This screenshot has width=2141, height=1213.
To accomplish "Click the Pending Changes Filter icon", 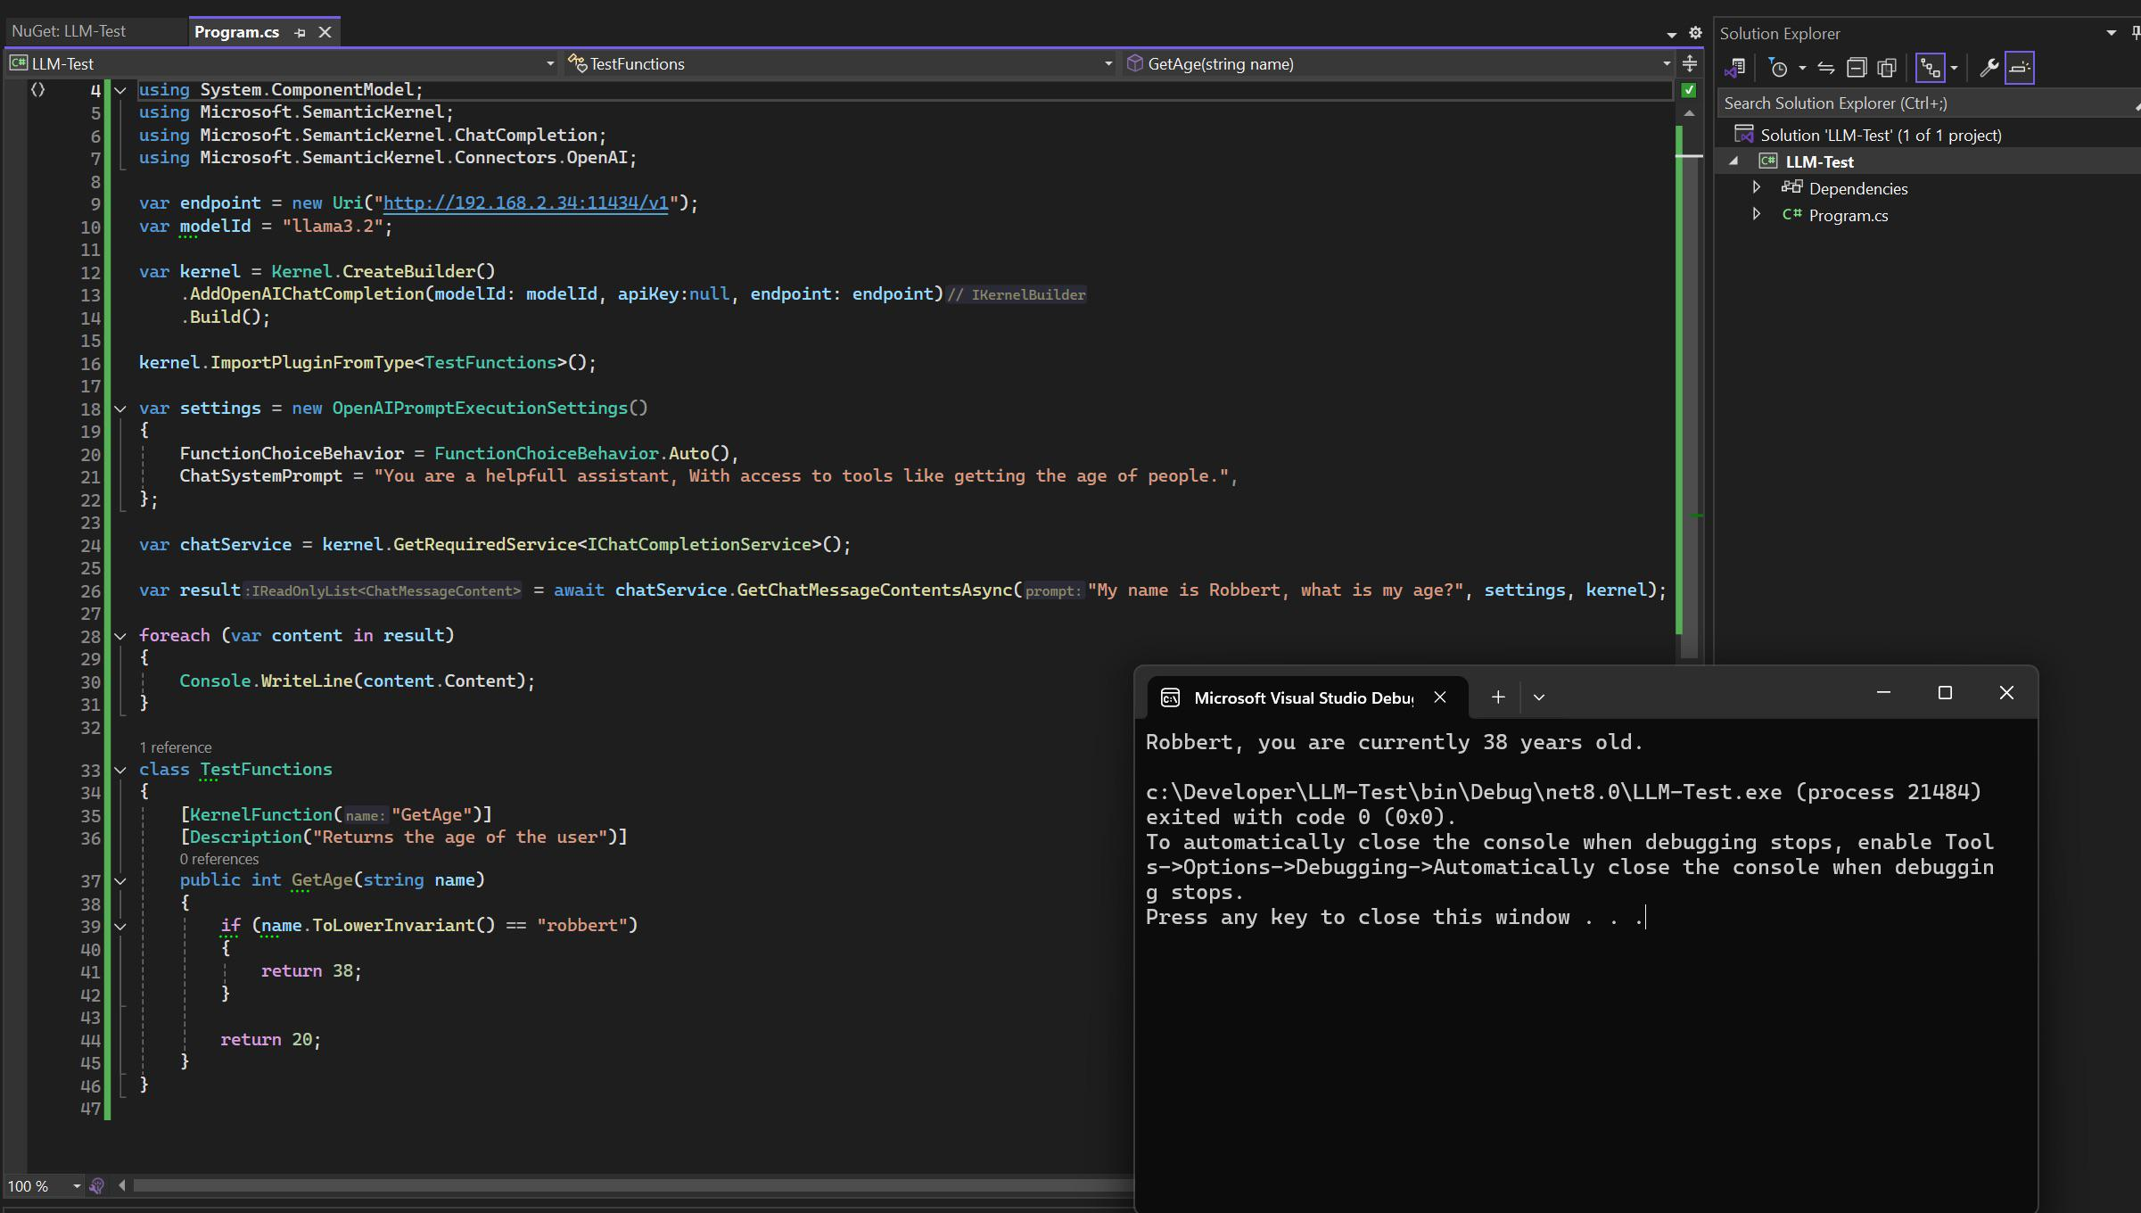I will [1778, 68].
